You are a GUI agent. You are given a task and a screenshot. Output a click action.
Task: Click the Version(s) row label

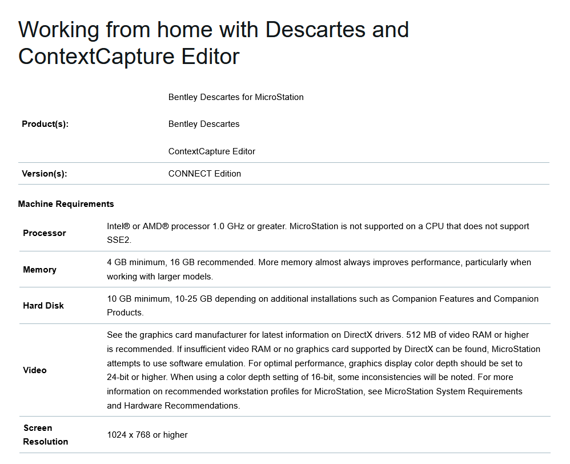tap(45, 174)
